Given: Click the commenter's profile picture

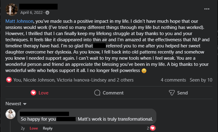Looking at the screenshot, I should coord(11,114).
